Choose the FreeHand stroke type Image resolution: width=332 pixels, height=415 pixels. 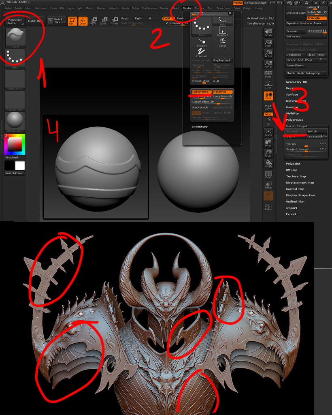point(202,53)
